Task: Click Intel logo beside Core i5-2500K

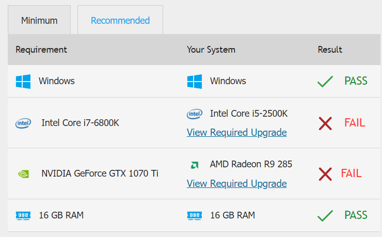Action: [x=195, y=114]
